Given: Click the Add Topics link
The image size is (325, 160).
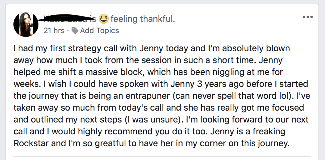Looking at the screenshot, I should point(99,31).
